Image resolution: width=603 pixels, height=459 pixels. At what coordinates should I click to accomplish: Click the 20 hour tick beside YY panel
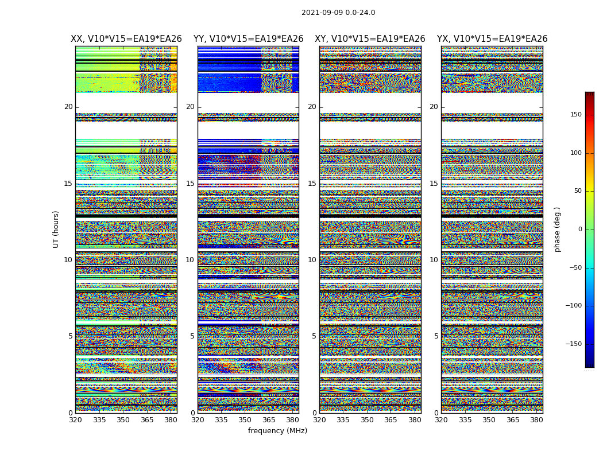click(x=190, y=107)
